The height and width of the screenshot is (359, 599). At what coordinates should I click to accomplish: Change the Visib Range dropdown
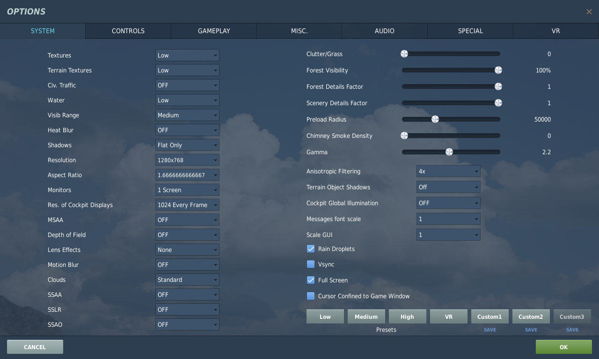click(x=187, y=115)
